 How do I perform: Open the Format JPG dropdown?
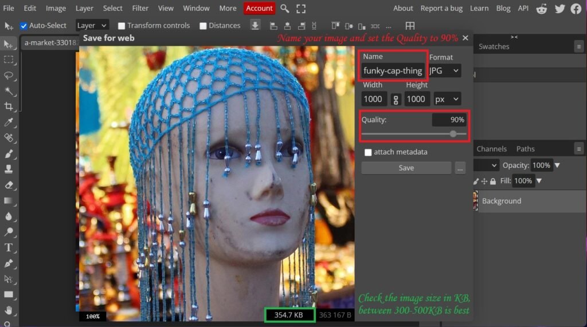[445, 70]
